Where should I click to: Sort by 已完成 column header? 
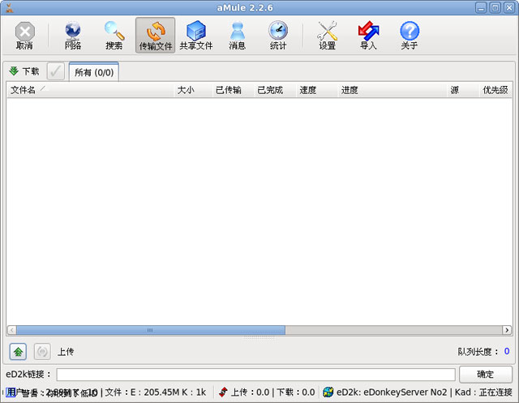(275, 90)
